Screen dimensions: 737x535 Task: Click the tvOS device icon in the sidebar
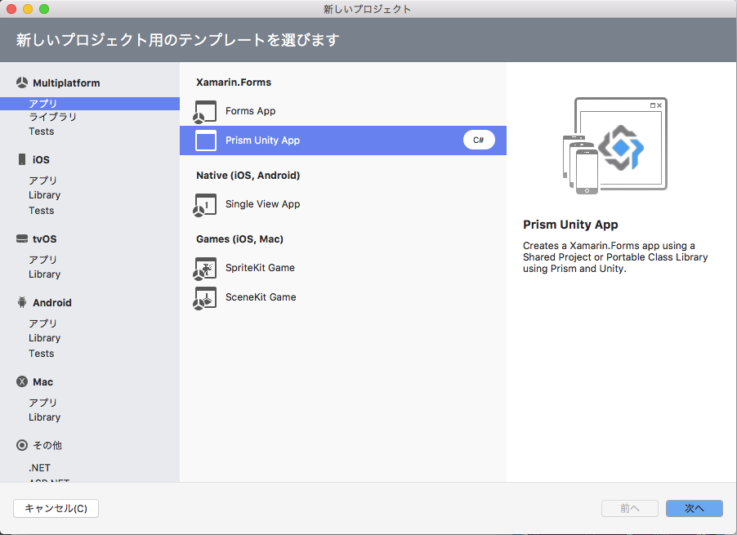[x=22, y=239]
